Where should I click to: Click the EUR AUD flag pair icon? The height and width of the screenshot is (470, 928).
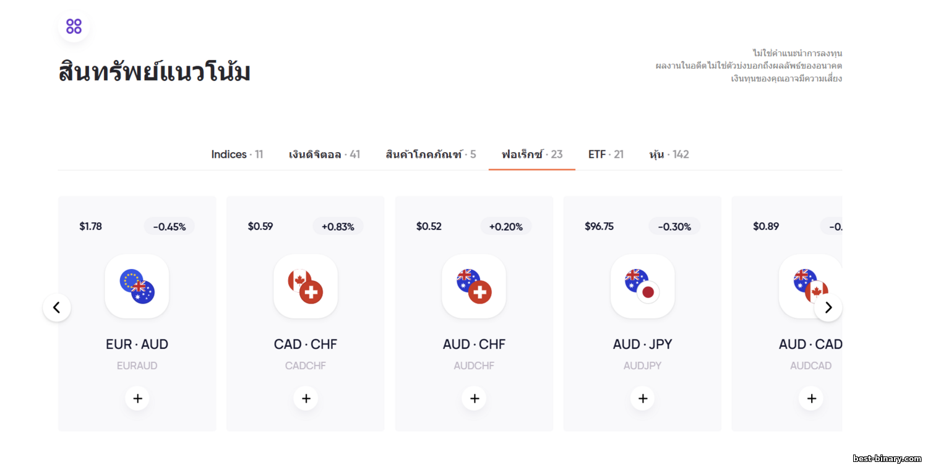point(137,286)
